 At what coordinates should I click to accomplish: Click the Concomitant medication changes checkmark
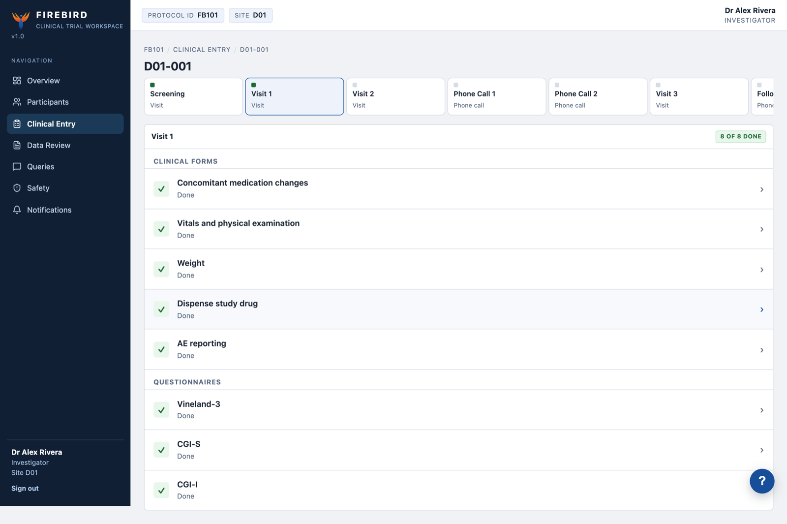(x=161, y=189)
